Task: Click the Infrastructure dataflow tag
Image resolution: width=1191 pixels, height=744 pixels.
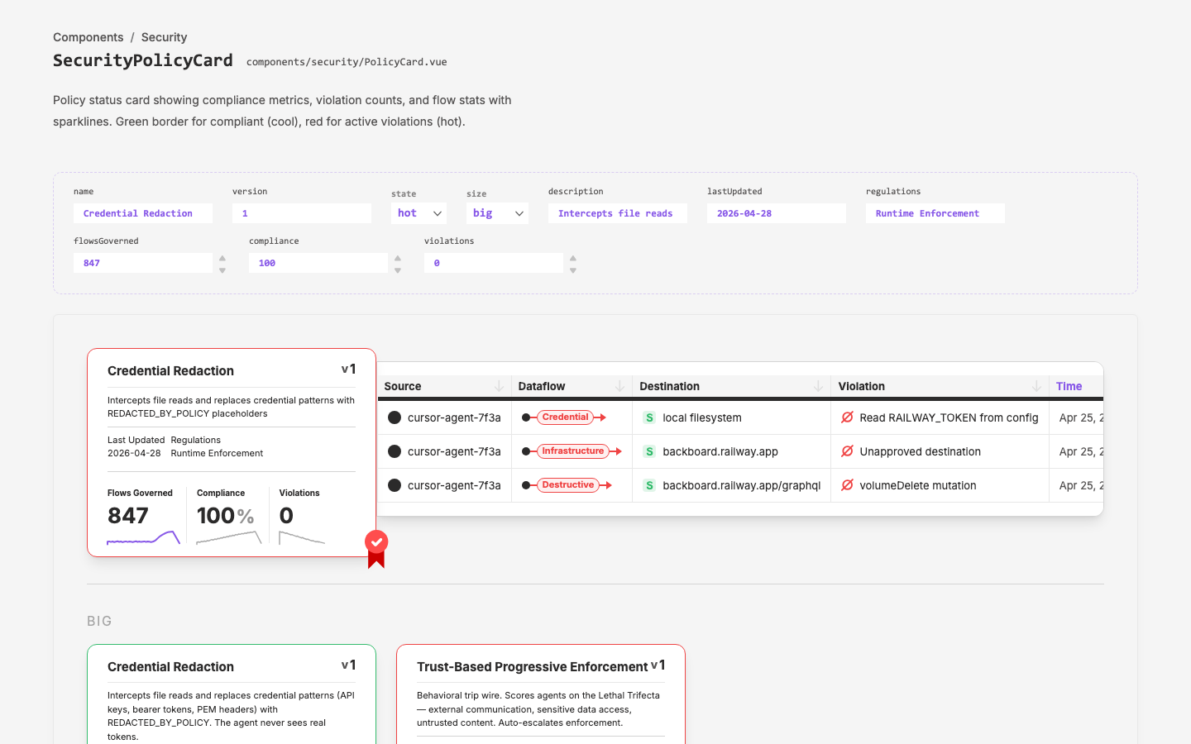Action: tap(573, 451)
